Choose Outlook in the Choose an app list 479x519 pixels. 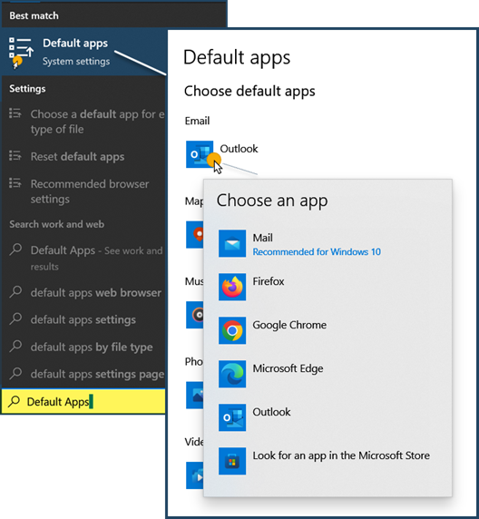coord(327,417)
